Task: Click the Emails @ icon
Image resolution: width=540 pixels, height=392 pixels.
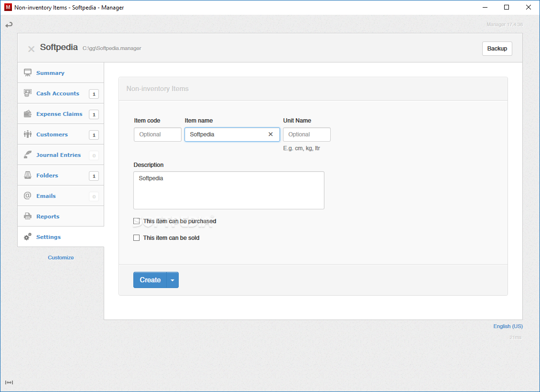Action: coord(28,196)
